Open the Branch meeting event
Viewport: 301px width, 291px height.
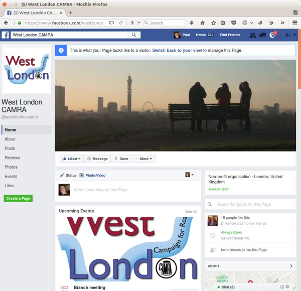coord(89,287)
